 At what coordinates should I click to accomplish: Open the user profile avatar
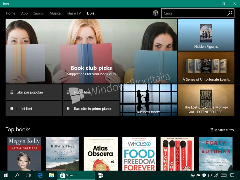pos(155,13)
